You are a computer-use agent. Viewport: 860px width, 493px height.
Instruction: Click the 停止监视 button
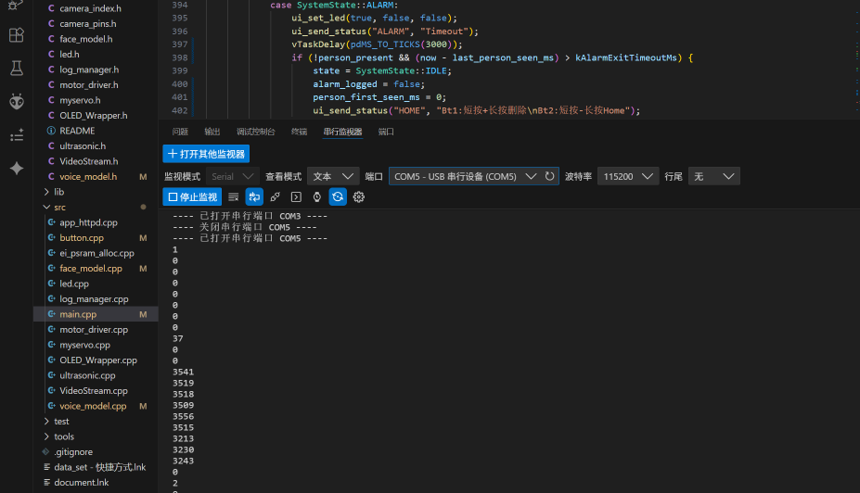point(193,196)
